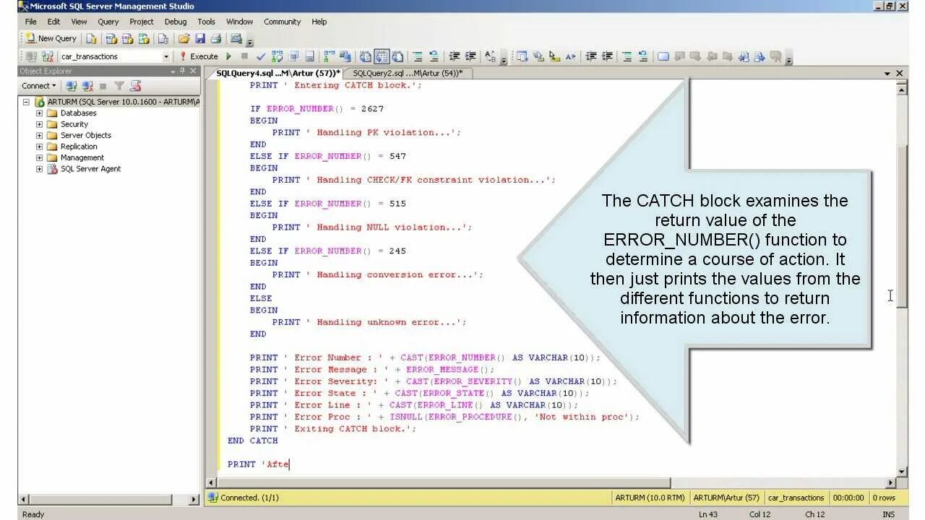Image resolution: width=925 pixels, height=520 pixels.
Task: Toggle Include Actual Execution Plan icon
Action: [328, 56]
